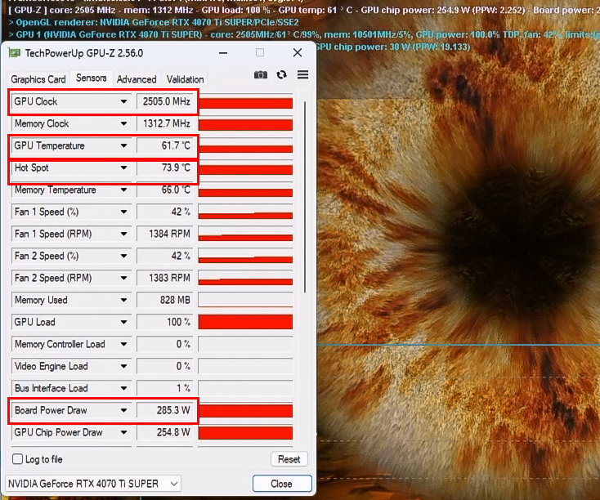The height and width of the screenshot is (500, 600).
Task: Open the GPU Temperature sensor dropdown
Action: pyautogui.click(x=124, y=146)
